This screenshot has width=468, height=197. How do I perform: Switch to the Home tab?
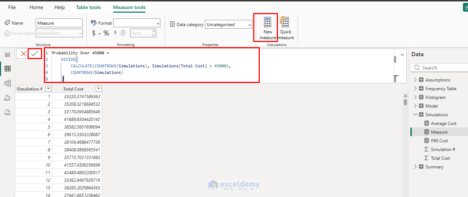[36, 7]
